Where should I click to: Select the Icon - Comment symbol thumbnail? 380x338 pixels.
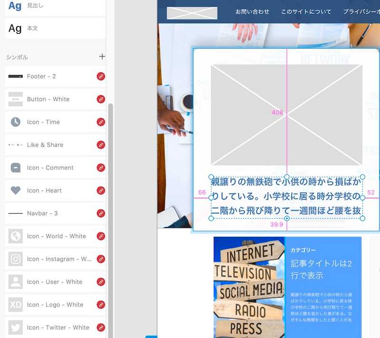point(16,168)
